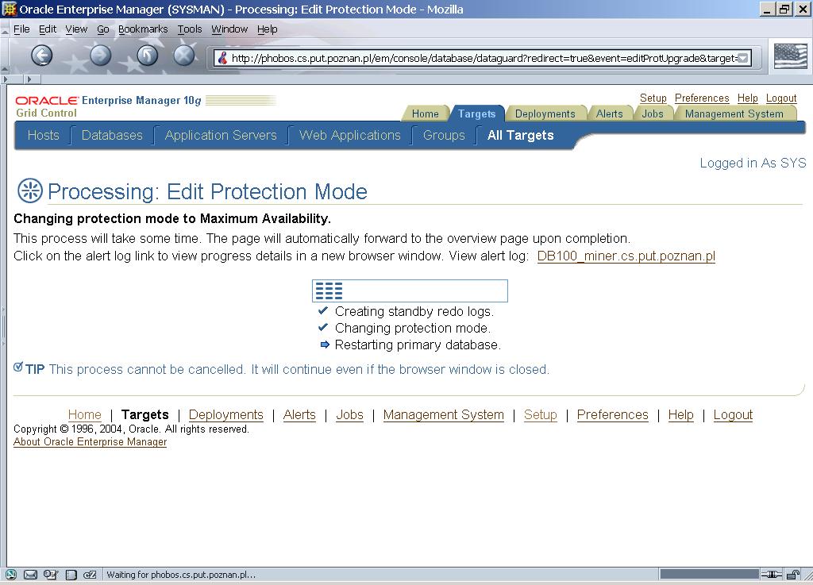Viewport: 813px width, 585px height.
Task: Open the URL history dropdown arrow
Action: pyautogui.click(x=742, y=58)
